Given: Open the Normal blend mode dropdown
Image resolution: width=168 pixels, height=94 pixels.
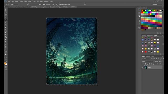Looking at the screenshot, I should pyautogui.click(x=148, y=61).
